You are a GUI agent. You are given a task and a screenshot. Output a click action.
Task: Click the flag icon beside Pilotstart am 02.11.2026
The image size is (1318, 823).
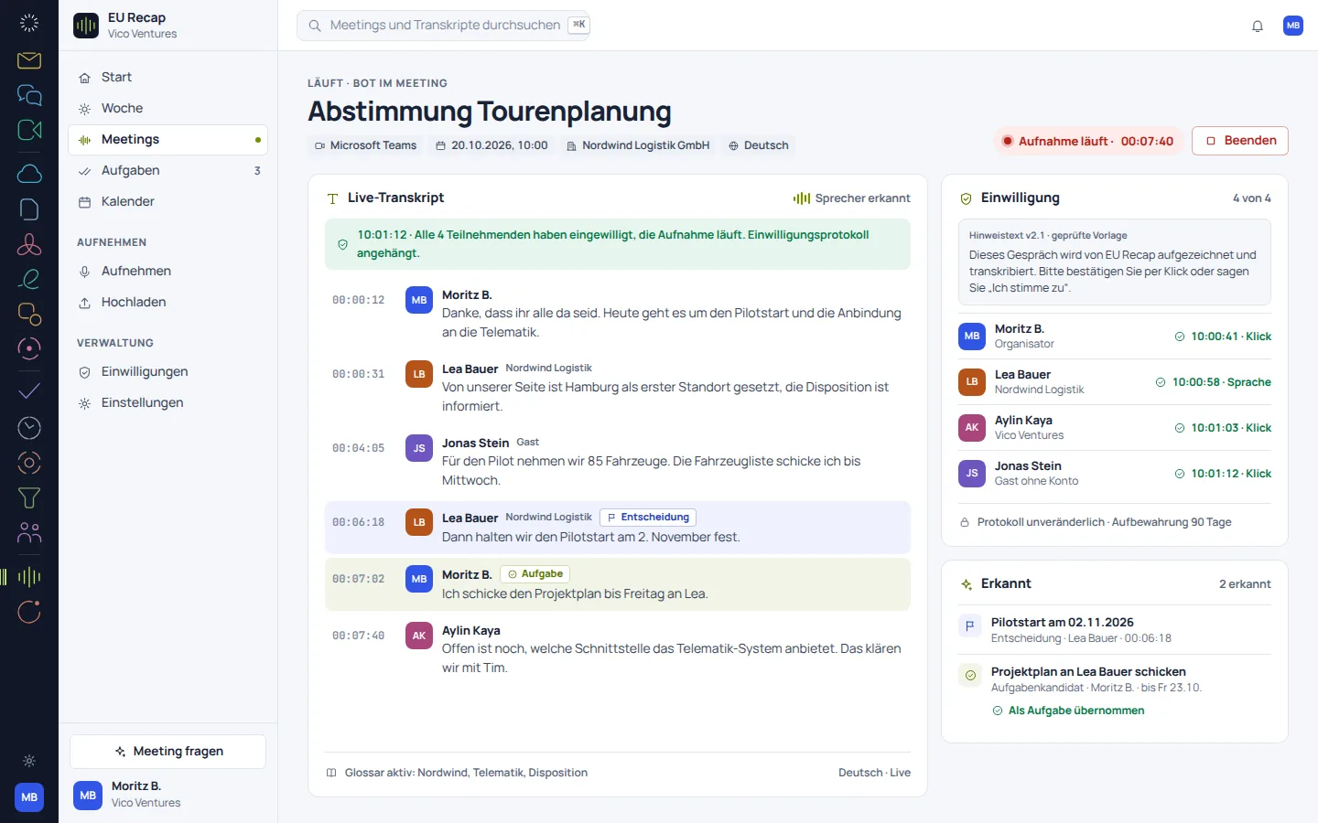[x=969, y=626]
